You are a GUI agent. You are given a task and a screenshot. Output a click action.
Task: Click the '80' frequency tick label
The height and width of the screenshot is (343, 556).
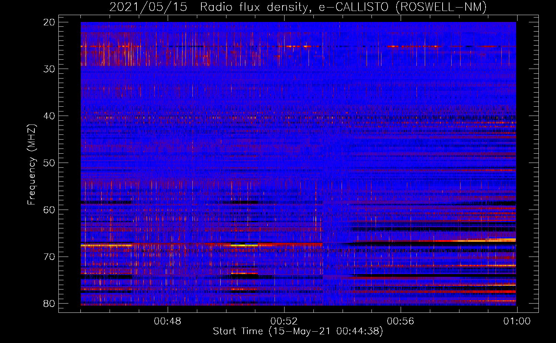(x=49, y=304)
